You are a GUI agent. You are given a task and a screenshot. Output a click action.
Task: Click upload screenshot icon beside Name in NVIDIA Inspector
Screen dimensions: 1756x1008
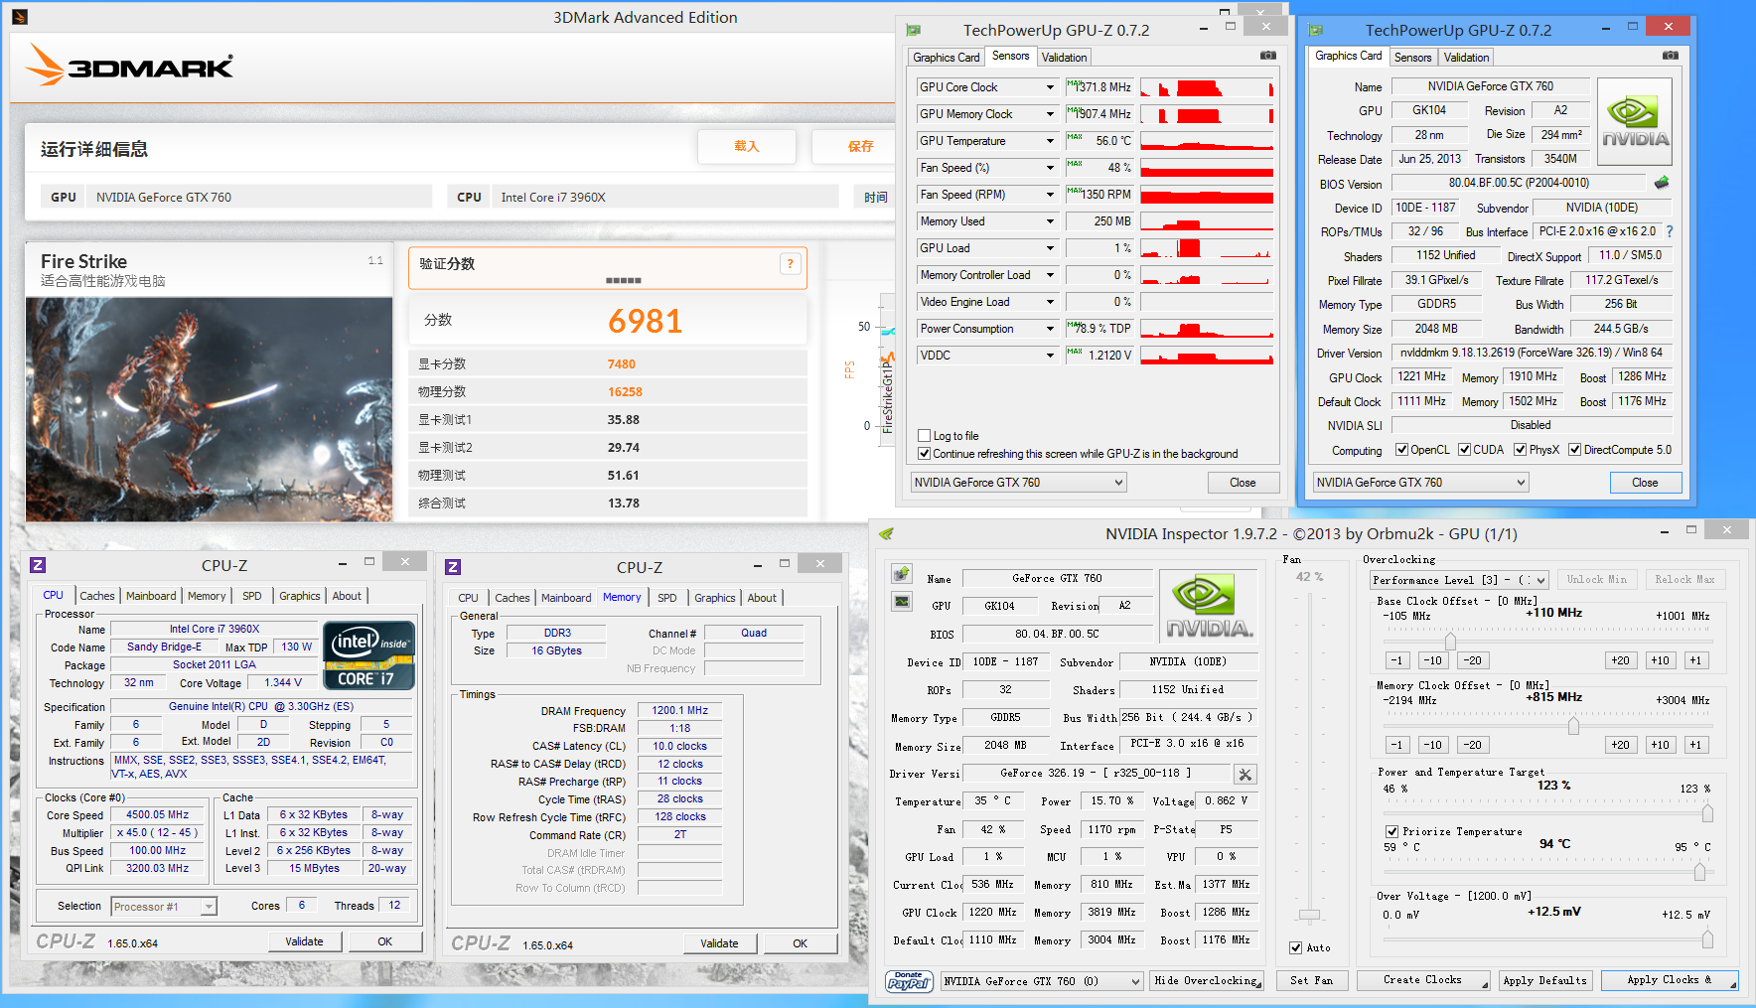pyautogui.click(x=902, y=574)
